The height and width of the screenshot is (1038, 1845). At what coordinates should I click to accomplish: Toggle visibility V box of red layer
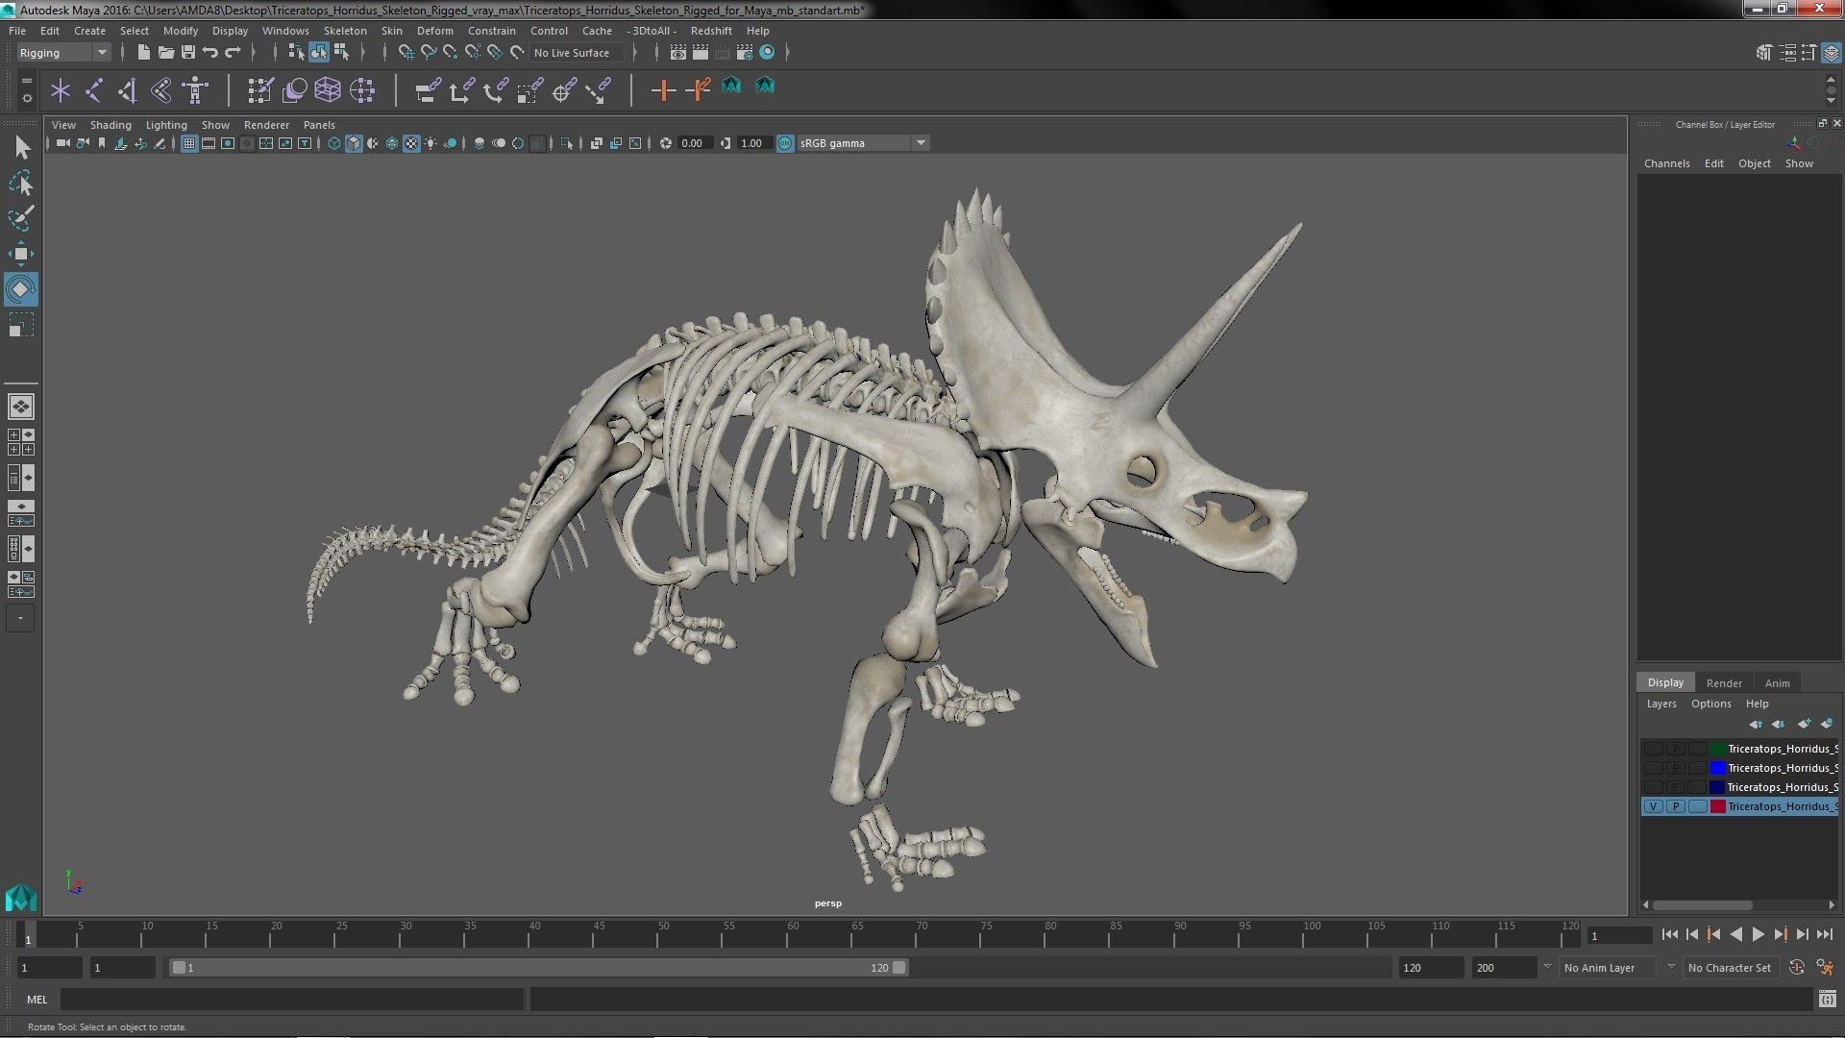point(1653,806)
